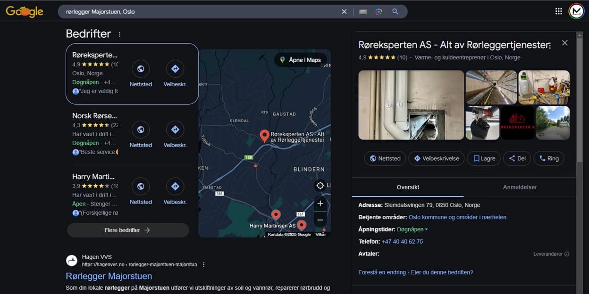Click Eier du denne bedriften? link
Viewport: 589px width, 294px height.
pos(442,272)
